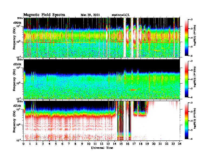Click the "dD/dt" panel label
Image resolution: width=214 pixels, height=165 pixels.
17,64
